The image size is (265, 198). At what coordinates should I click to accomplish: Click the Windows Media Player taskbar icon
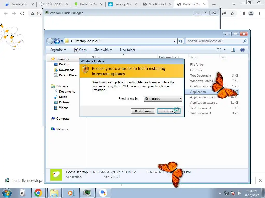click(70, 193)
